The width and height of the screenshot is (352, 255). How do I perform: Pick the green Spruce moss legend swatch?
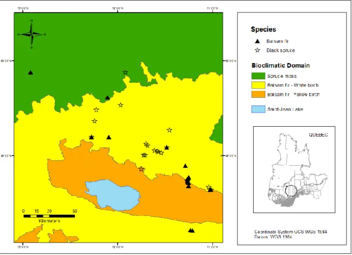pos(258,76)
